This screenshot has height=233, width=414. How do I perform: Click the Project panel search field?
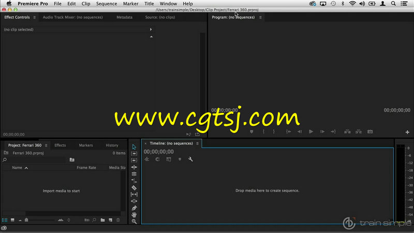point(37,160)
